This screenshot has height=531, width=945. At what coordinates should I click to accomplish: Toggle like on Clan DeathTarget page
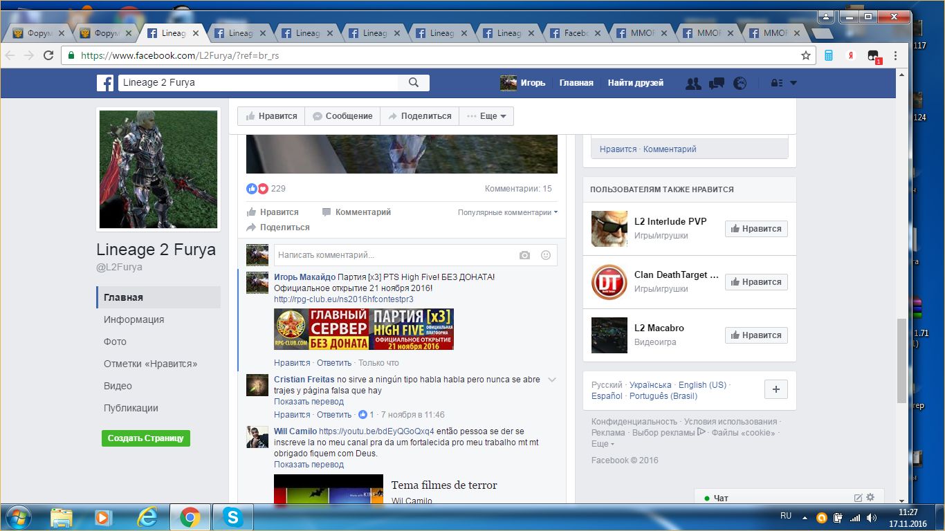pyautogui.click(x=755, y=282)
